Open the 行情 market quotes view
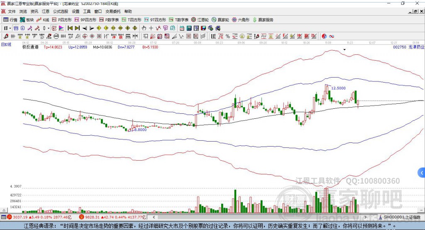 (x=10, y=20)
